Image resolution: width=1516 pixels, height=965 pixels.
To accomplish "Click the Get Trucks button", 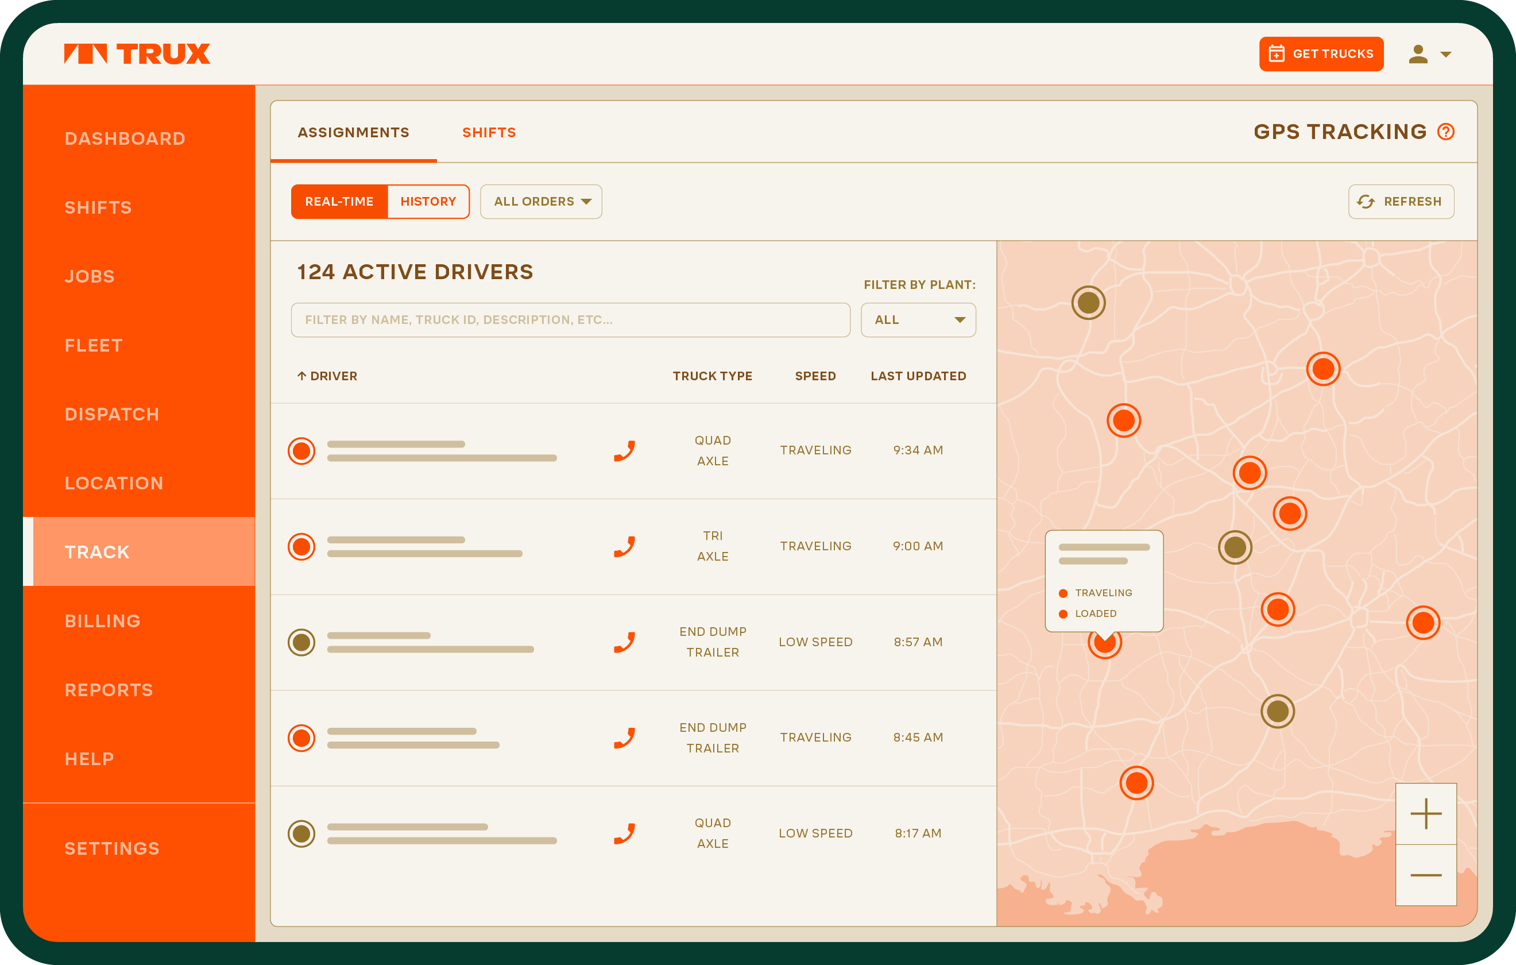I will click(x=1321, y=54).
